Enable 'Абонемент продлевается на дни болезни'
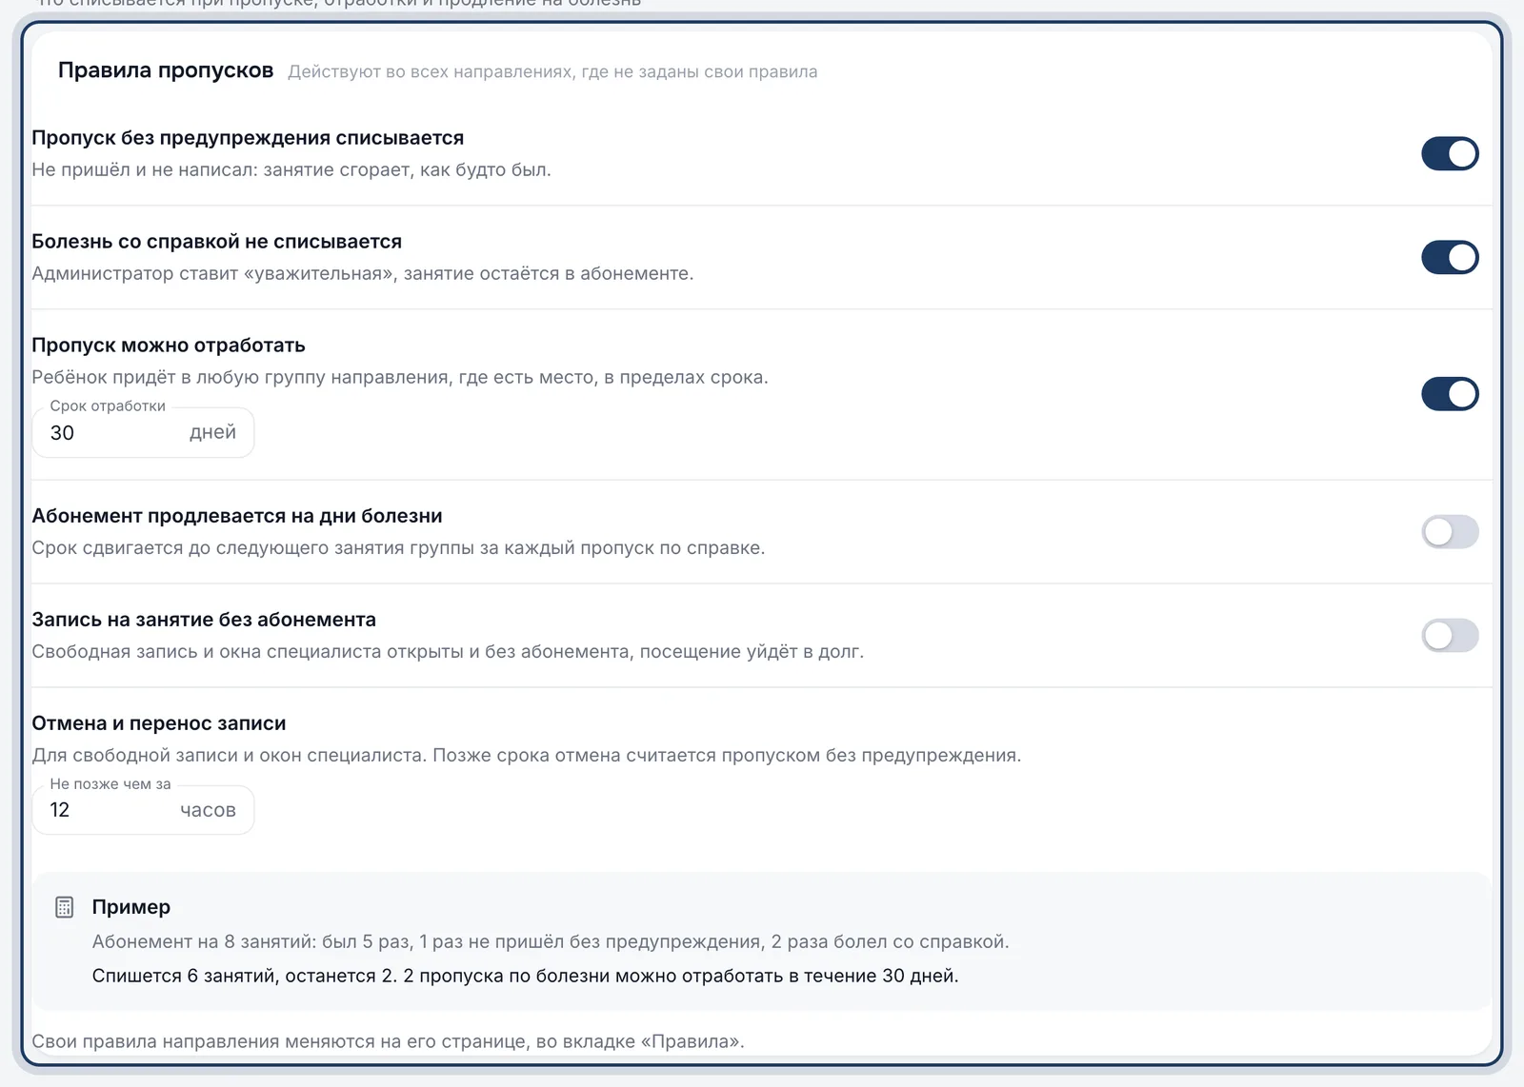The height and width of the screenshot is (1087, 1524). (x=1450, y=532)
